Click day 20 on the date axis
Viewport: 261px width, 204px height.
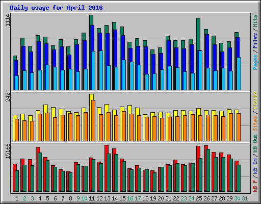[161, 198]
